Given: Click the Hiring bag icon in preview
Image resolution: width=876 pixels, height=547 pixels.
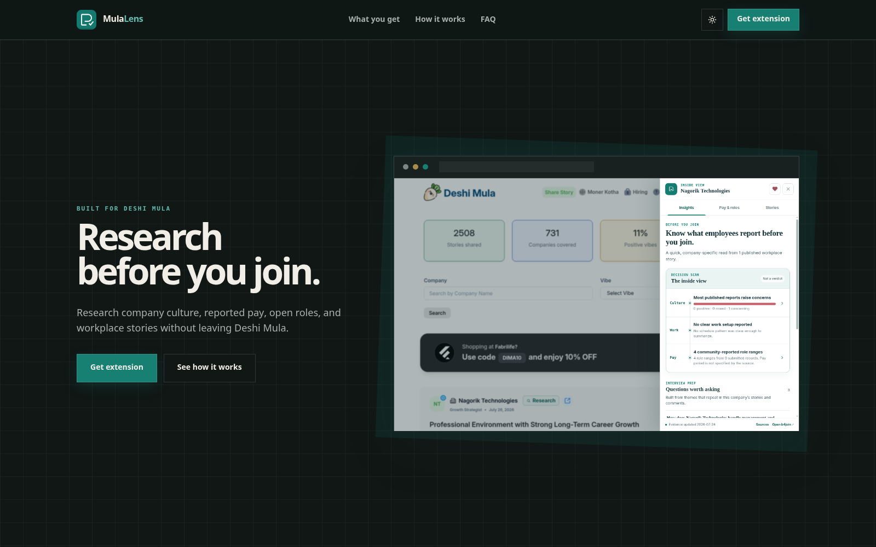Looking at the screenshot, I should [x=627, y=192].
